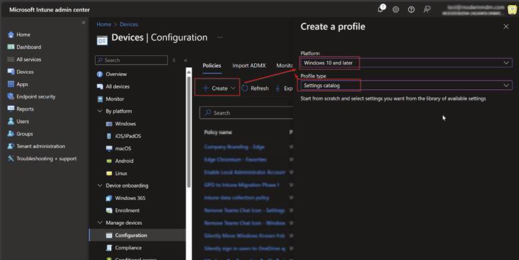This screenshot has height=260, width=519.
Task: Click iOS/iPadOS device icon
Action: 109,136
